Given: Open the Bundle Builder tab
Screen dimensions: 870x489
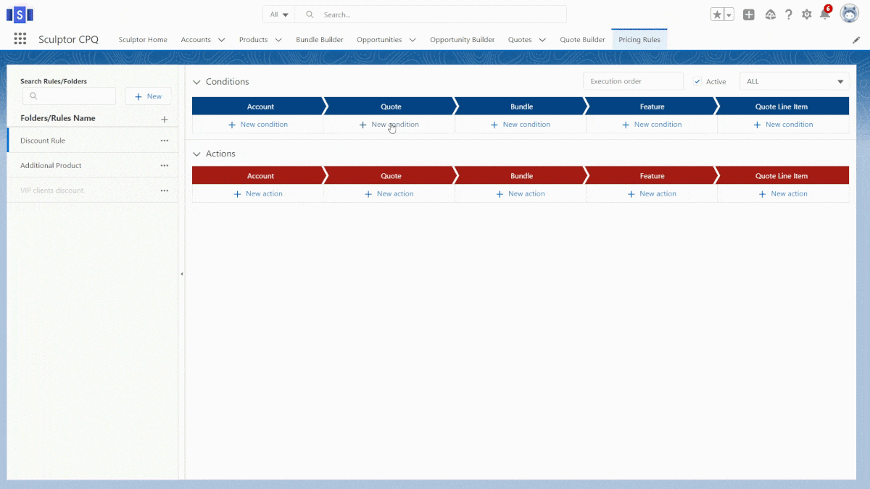Looking at the screenshot, I should click(320, 40).
